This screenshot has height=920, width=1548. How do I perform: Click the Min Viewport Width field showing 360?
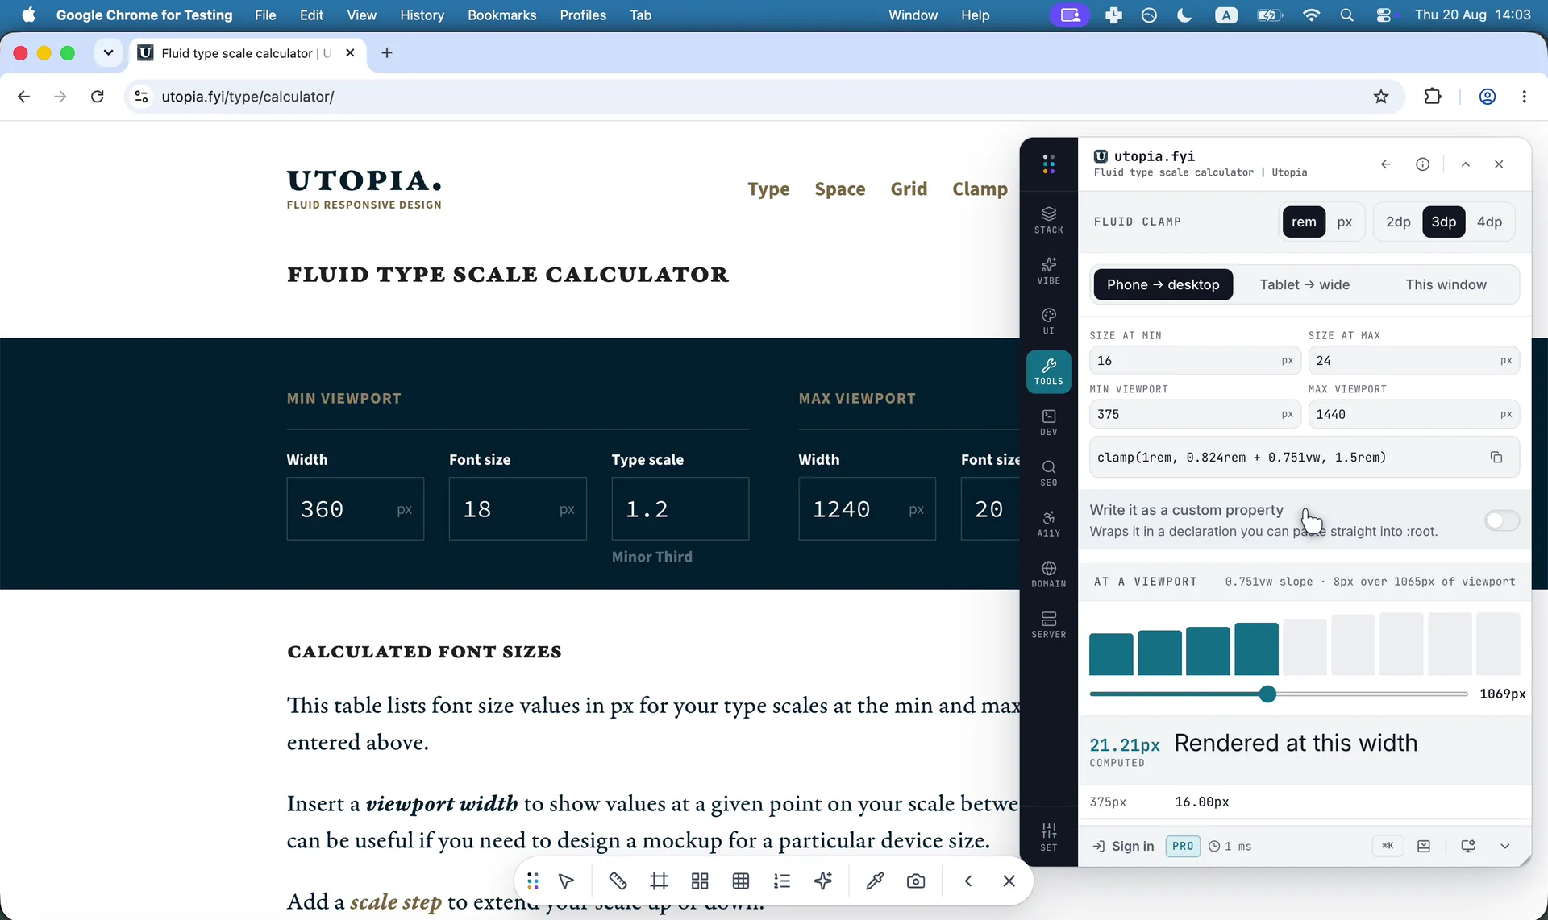coord(355,509)
